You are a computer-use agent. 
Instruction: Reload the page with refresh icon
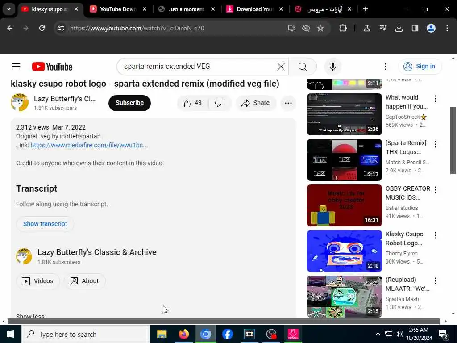pos(42,28)
